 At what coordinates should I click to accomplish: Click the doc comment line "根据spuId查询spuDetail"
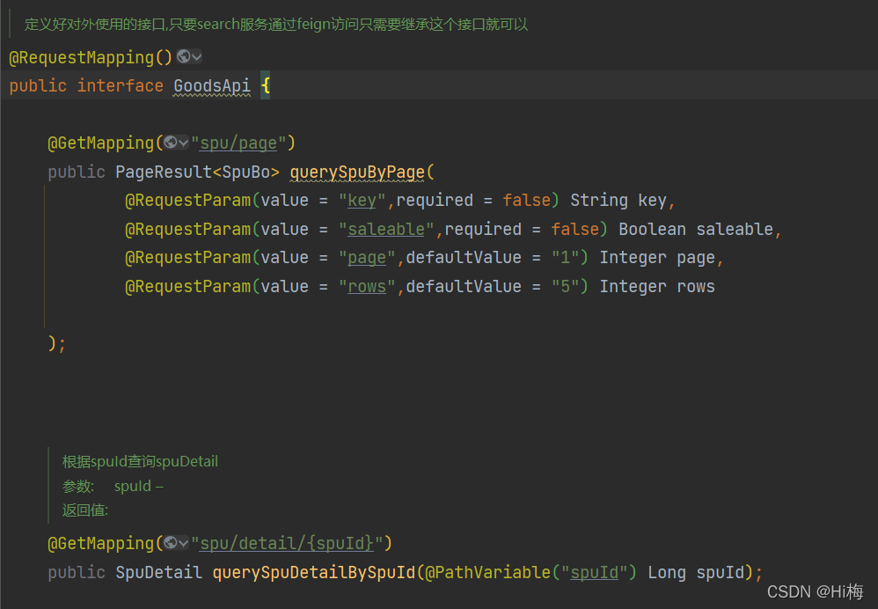pyautogui.click(x=140, y=462)
